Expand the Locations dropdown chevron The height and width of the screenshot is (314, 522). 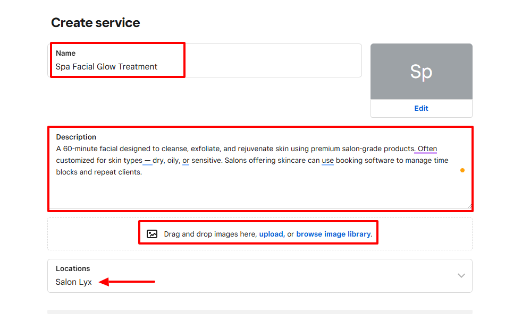click(x=461, y=276)
